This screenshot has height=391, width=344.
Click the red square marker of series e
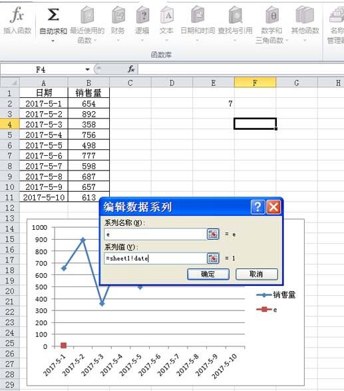[x=63, y=345]
